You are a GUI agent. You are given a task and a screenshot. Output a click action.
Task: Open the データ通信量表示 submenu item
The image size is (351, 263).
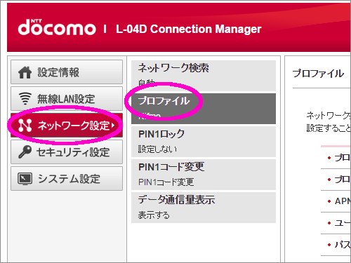tap(204, 208)
